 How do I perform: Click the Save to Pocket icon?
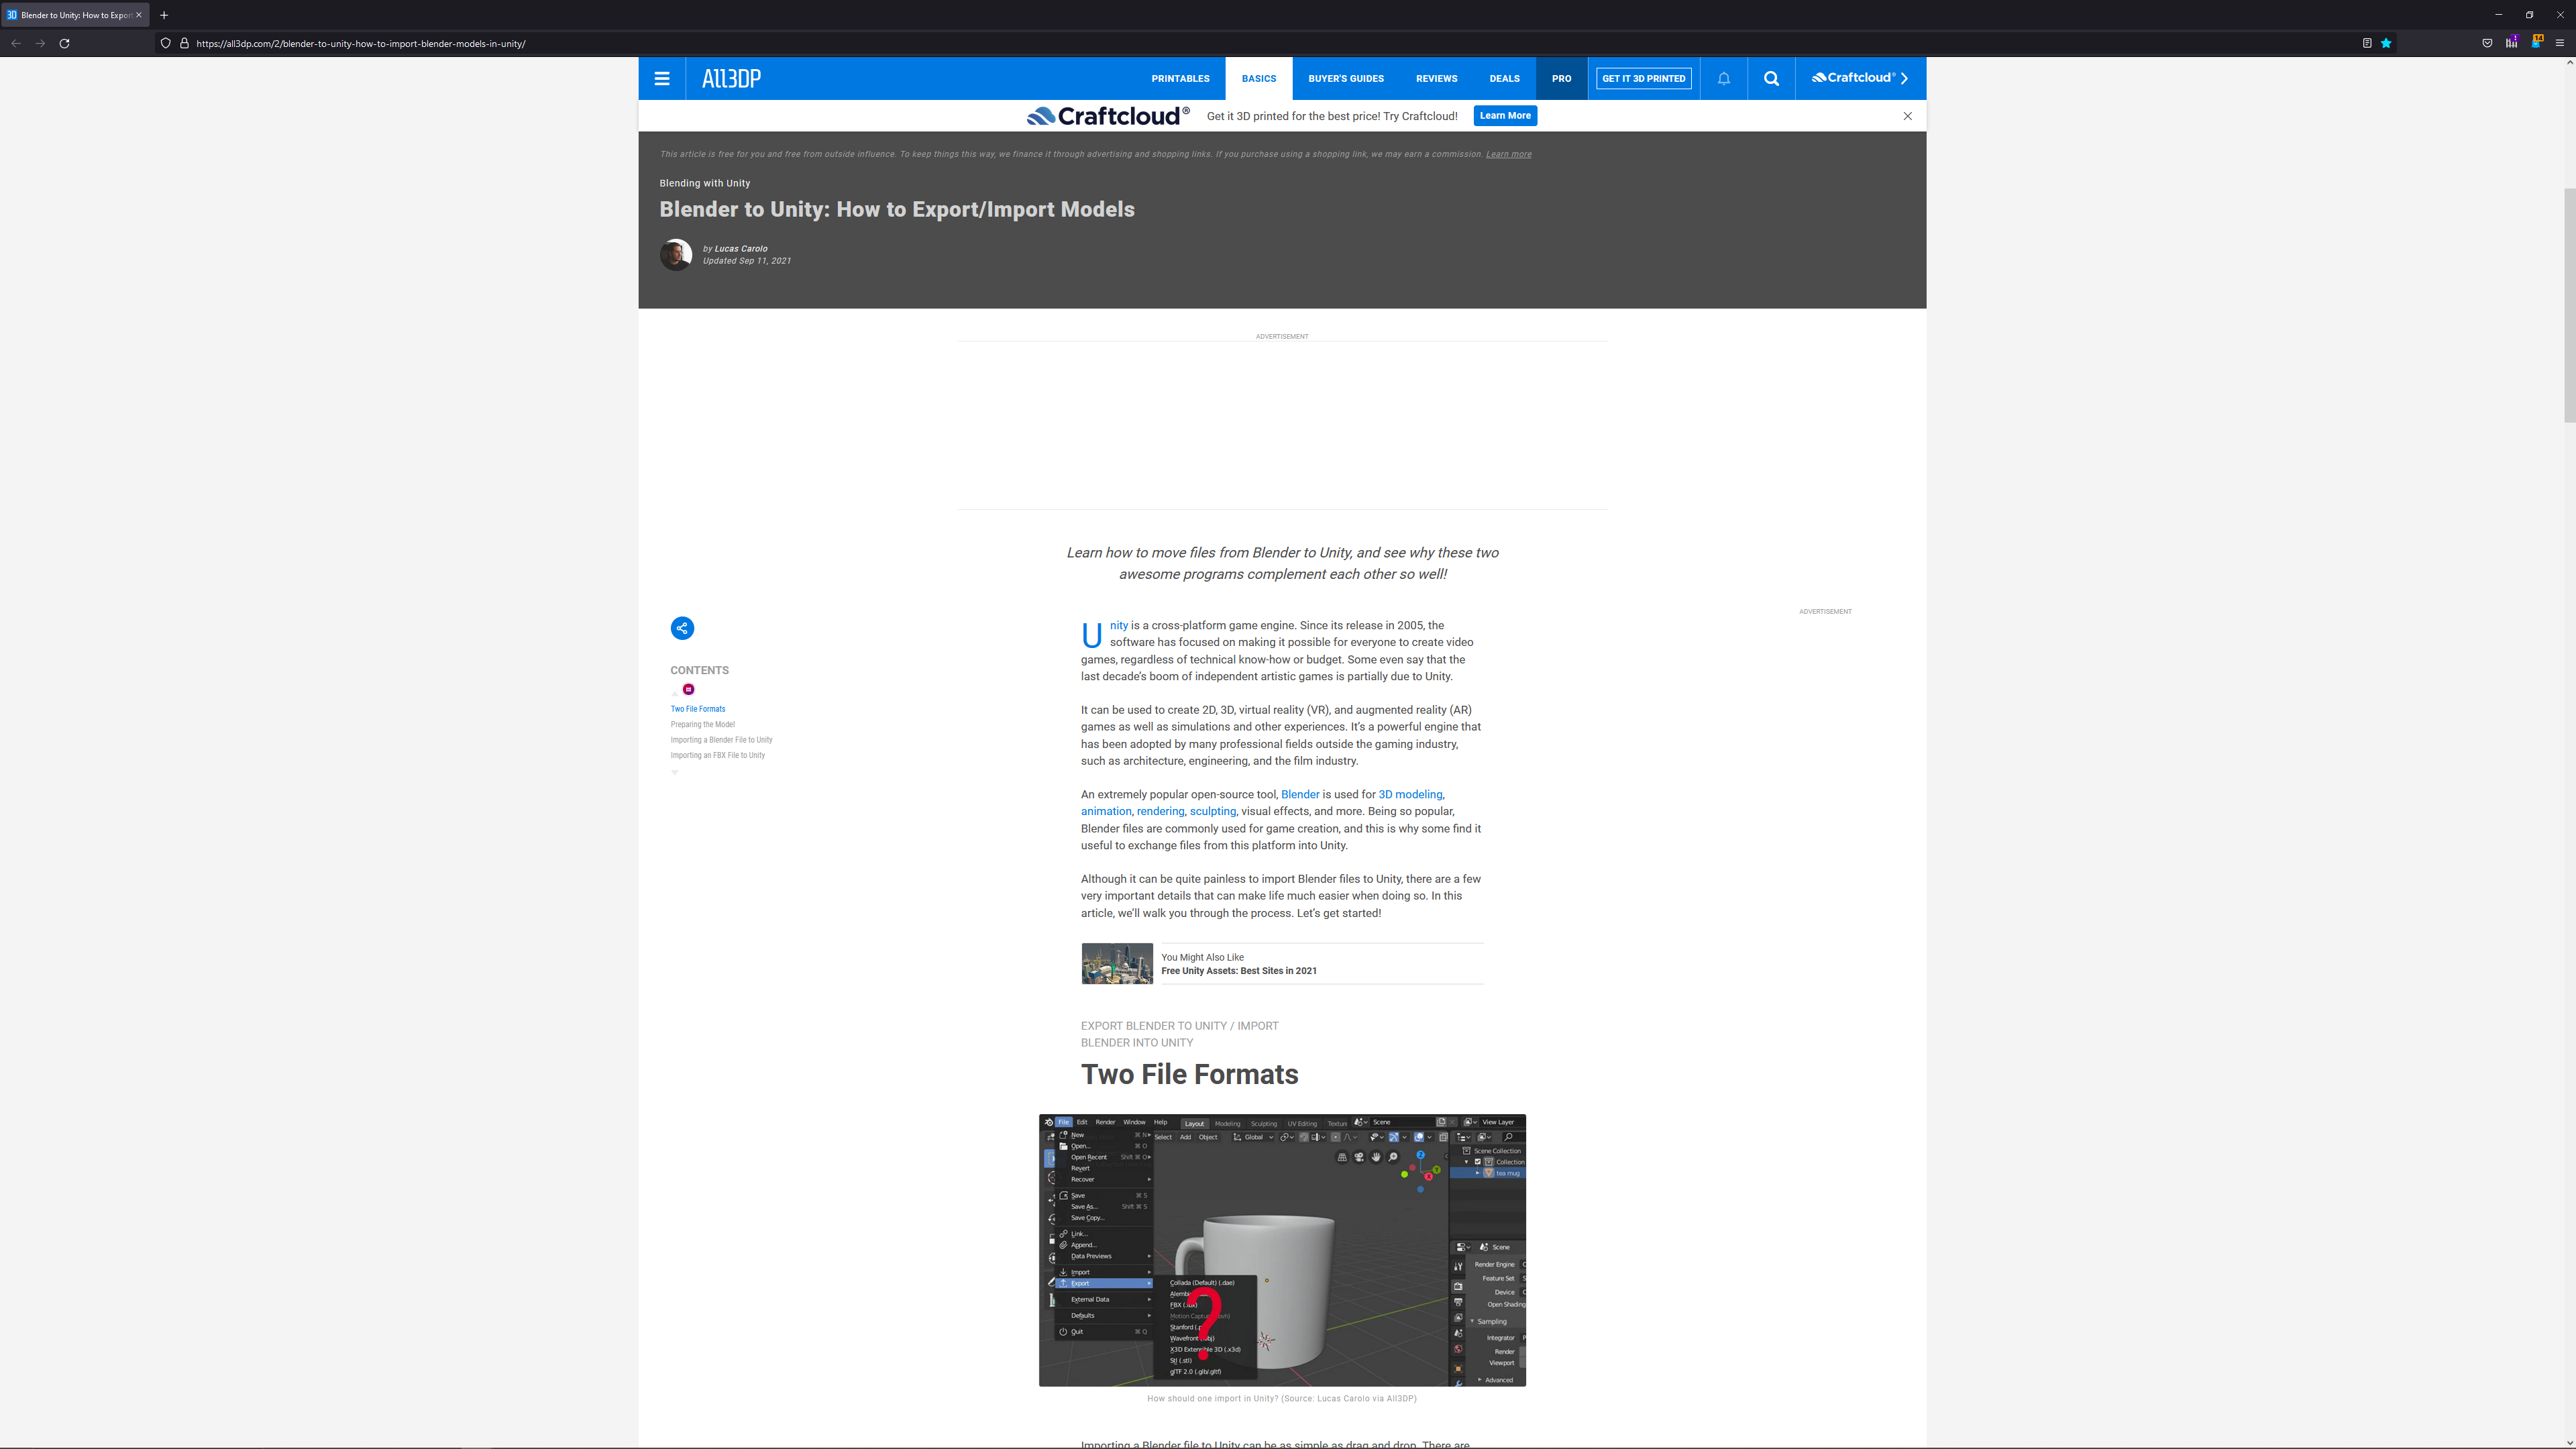point(2487,43)
